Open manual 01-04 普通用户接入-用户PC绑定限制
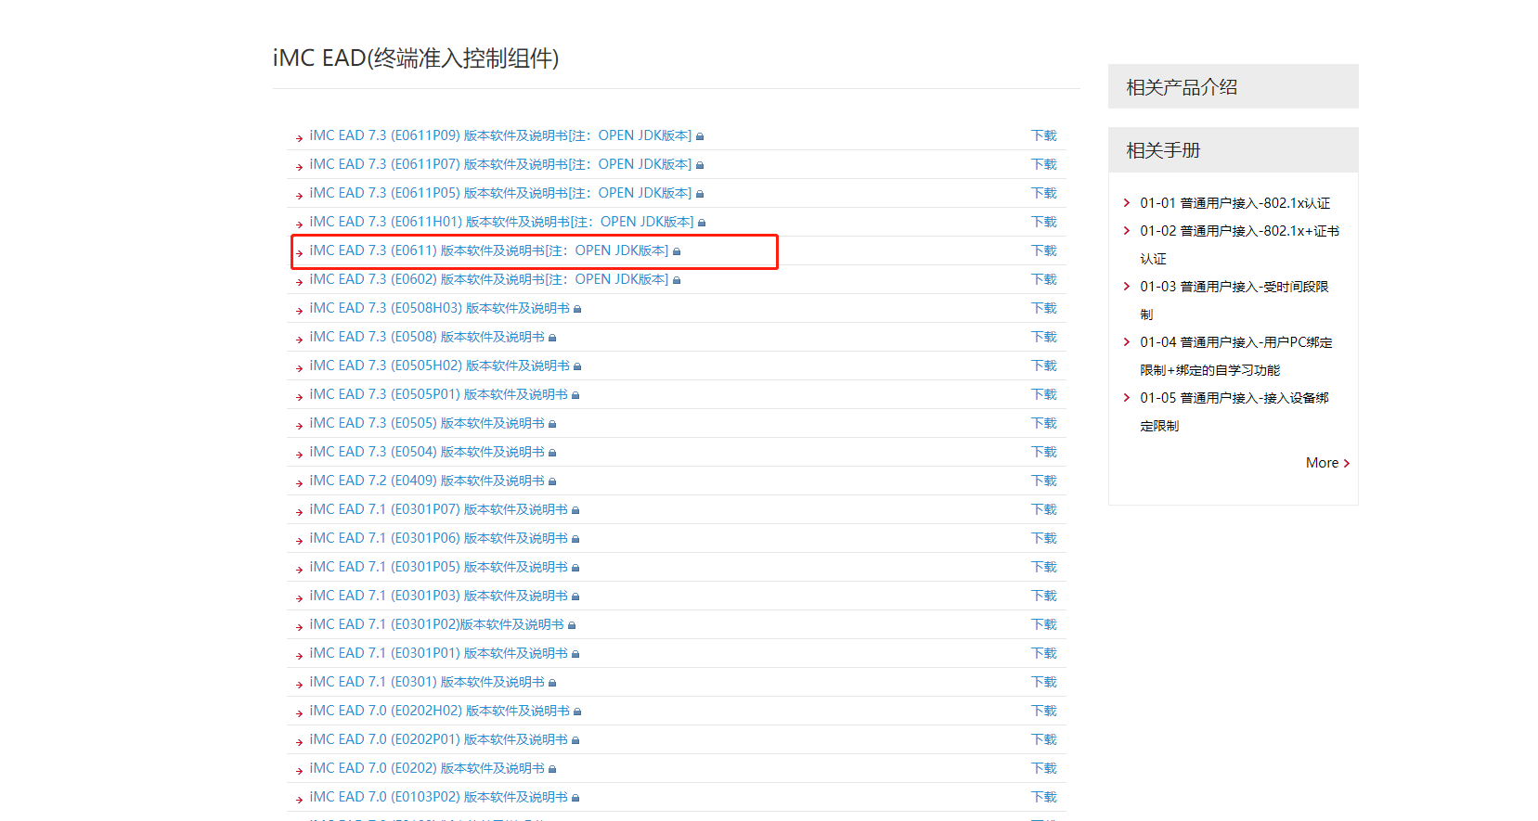 [1236, 356]
